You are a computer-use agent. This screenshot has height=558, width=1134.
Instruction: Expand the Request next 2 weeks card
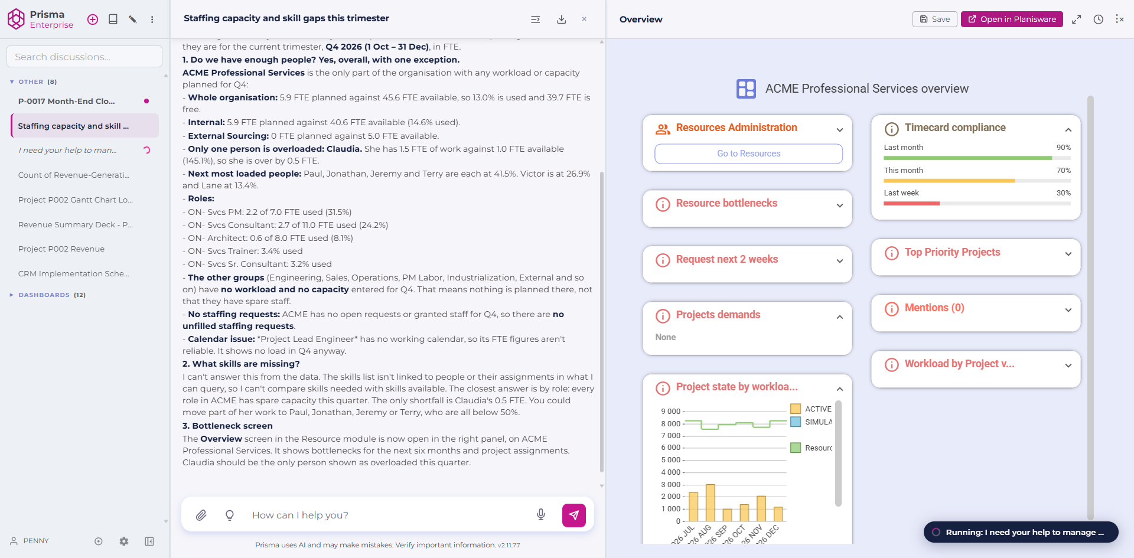[840, 261]
